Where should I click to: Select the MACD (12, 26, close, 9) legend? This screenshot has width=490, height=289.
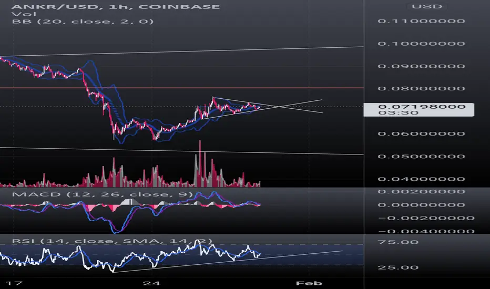[x=103, y=194]
